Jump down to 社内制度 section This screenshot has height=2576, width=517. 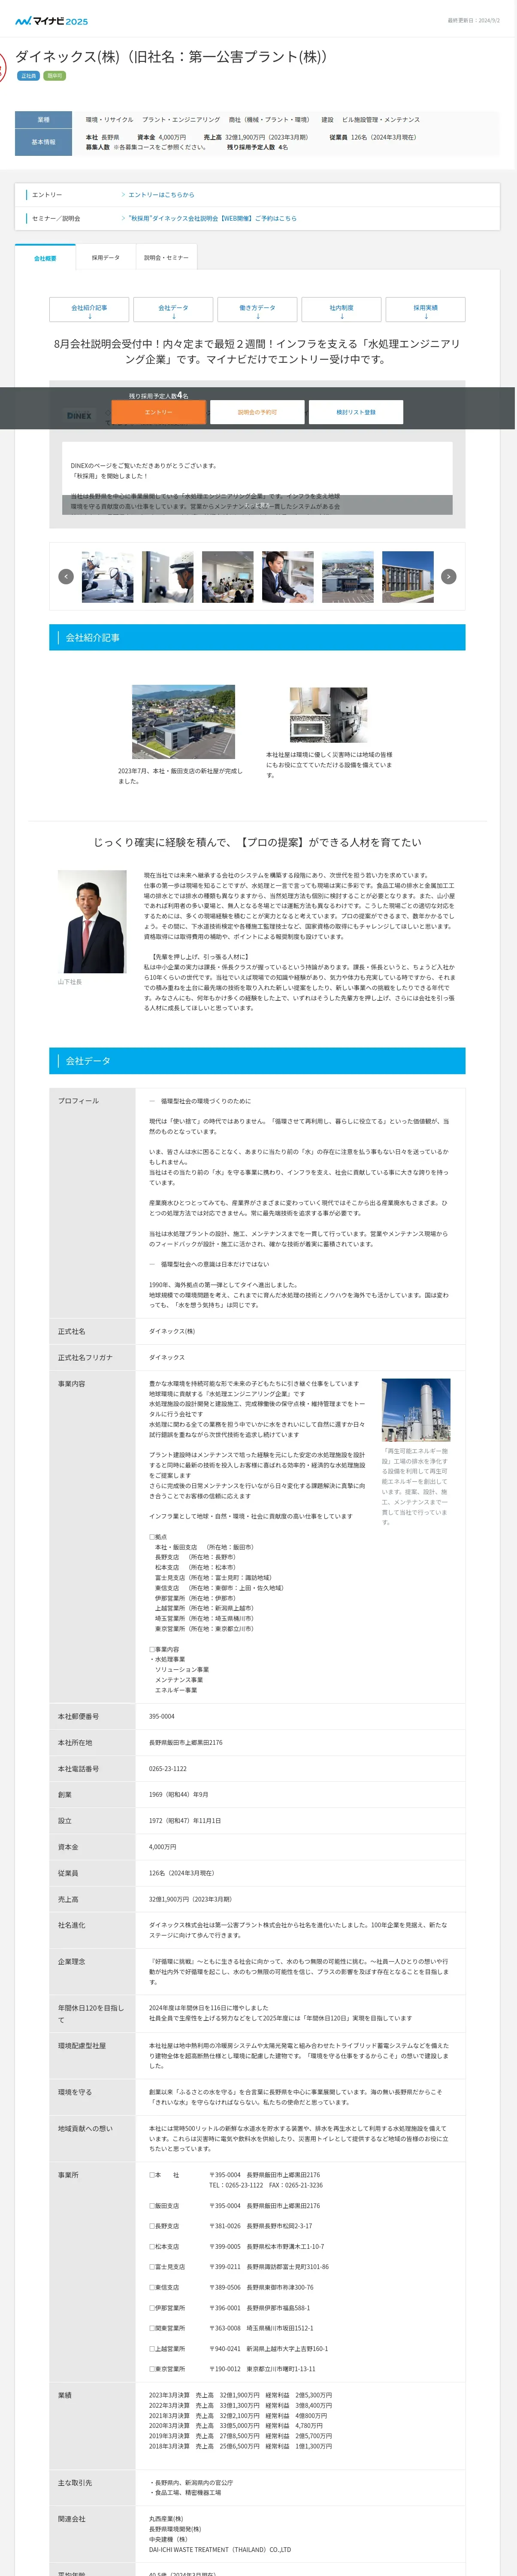341,310
